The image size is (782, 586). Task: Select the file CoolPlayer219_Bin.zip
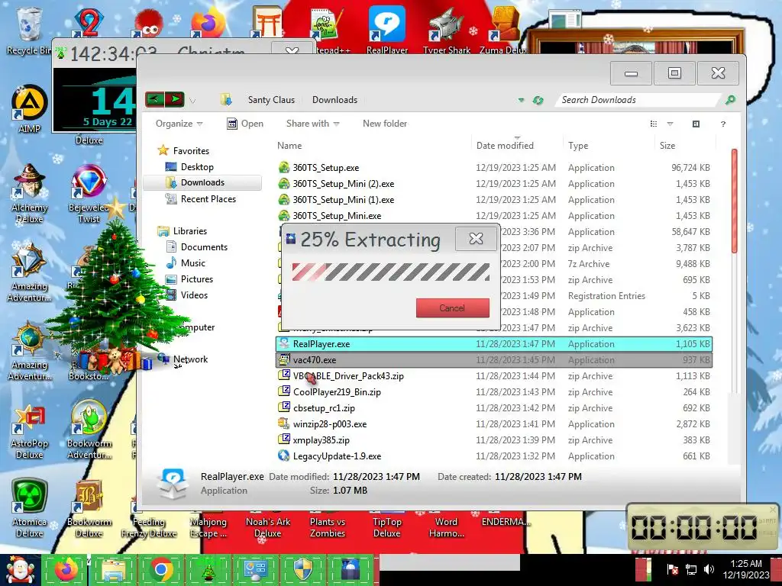494,392
